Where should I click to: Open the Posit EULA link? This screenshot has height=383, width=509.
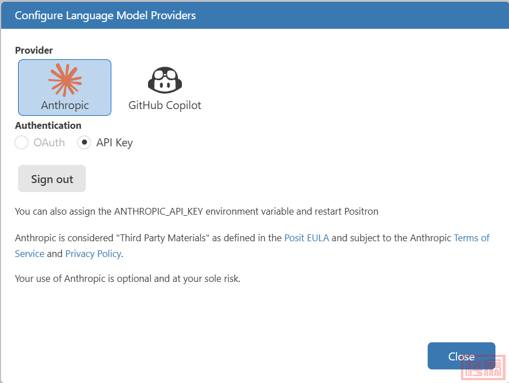coord(306,238)
